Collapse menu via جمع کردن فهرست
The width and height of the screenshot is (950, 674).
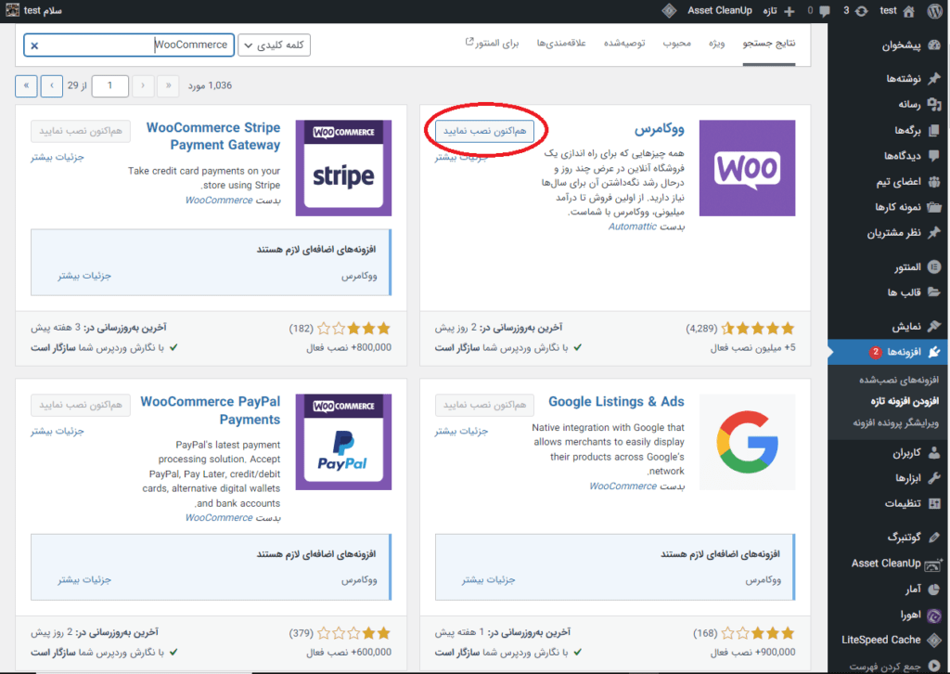click(x=893, y=667)
